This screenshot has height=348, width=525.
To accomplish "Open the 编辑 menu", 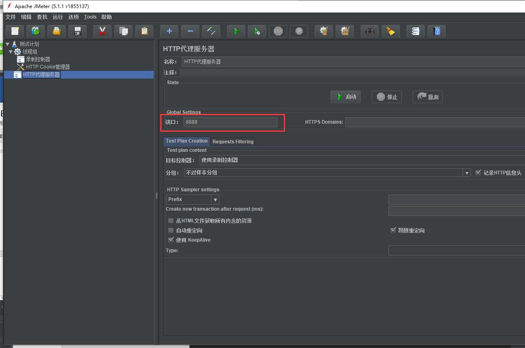I will click(x=26, y=17).
